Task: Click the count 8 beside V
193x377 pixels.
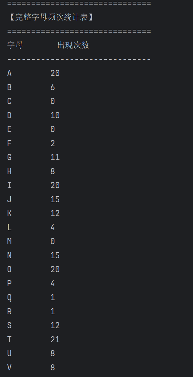Action: coord(53,368)
